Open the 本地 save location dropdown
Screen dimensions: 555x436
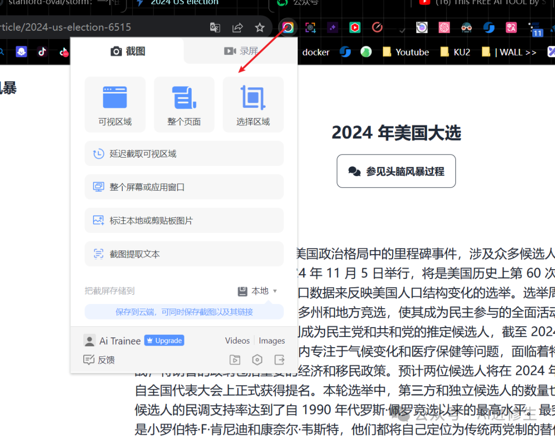point(257,291)
